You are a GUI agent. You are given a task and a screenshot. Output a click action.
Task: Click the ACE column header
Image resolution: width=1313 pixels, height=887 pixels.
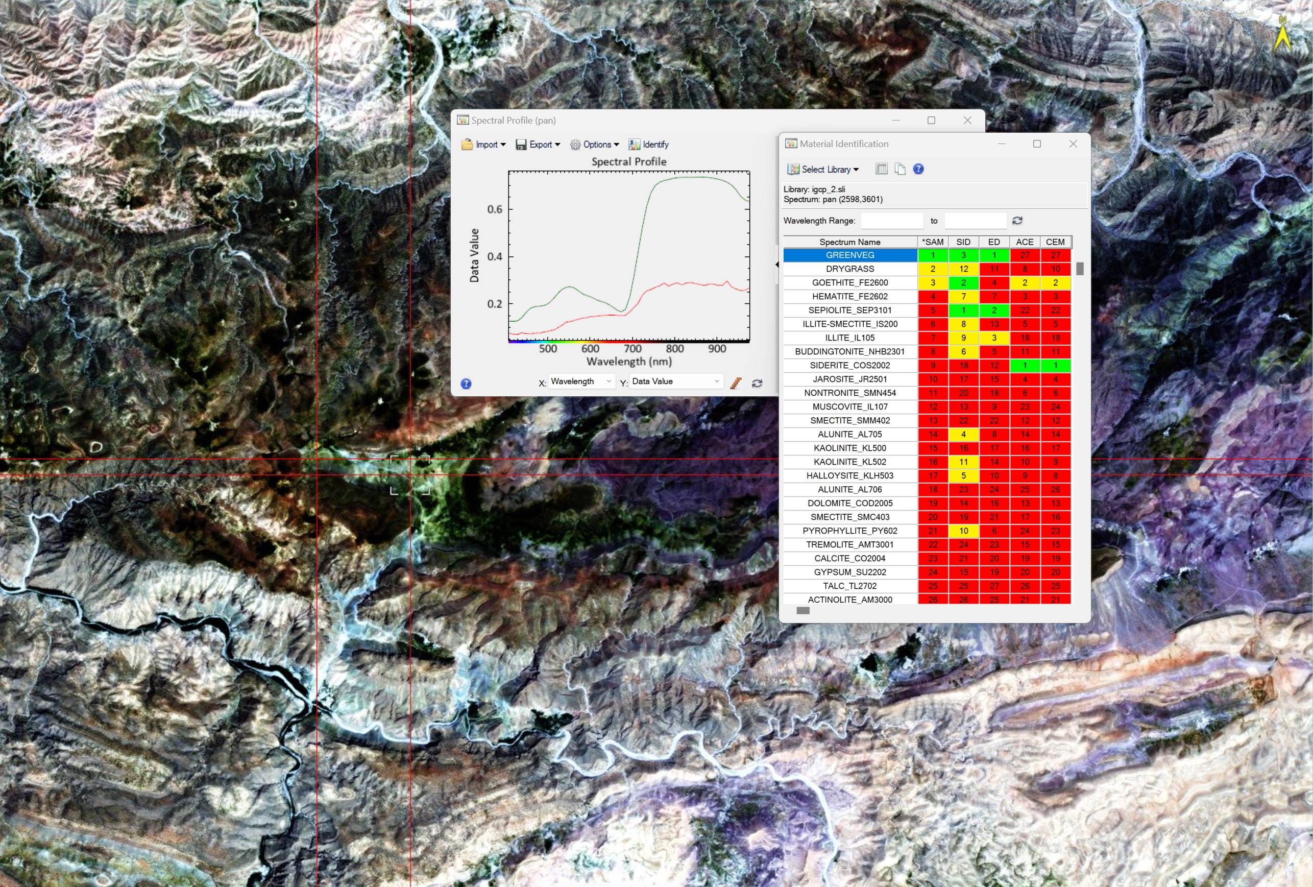[x=1024, y=242]
